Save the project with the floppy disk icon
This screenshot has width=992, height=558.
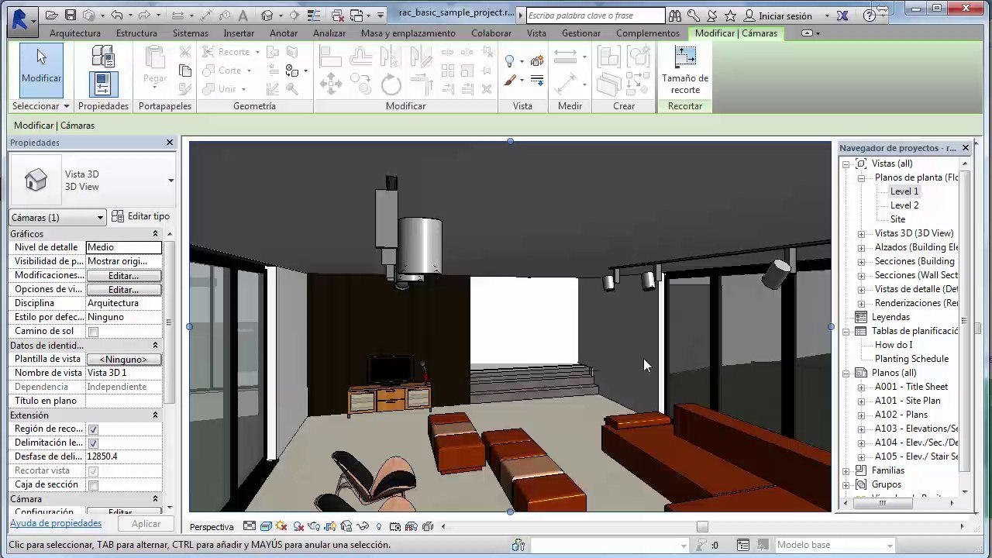(70, 15)
